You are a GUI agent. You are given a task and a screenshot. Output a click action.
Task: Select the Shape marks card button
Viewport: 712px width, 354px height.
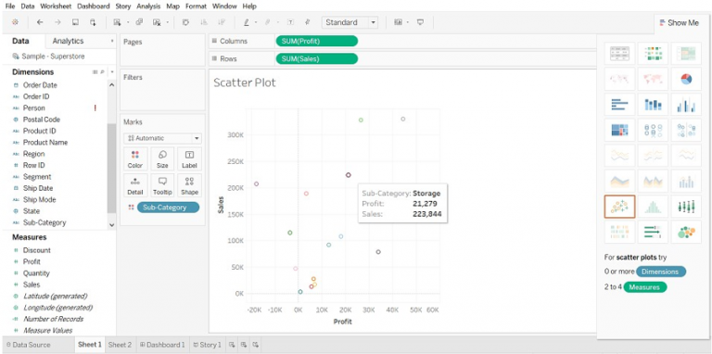click(189, 185)
